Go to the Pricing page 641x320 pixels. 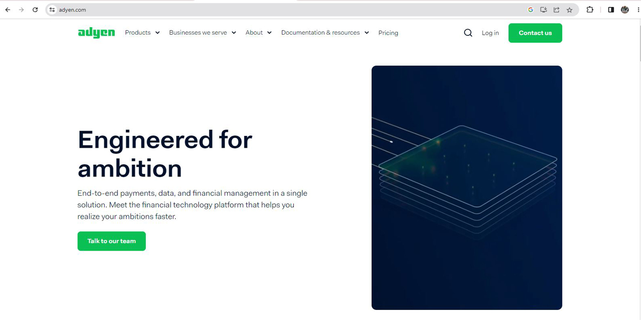[x=388, y=33]
